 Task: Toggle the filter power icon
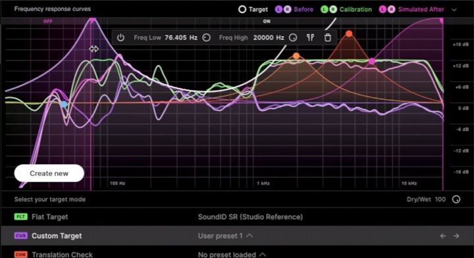[120, 37]
